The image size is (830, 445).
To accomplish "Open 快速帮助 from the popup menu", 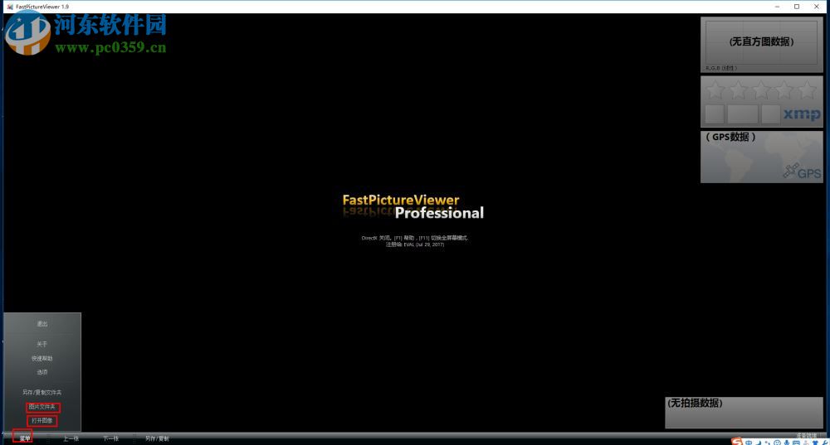I will click(x=42, y=358).
